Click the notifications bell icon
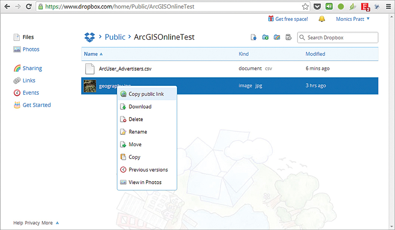Image resolution: width=395 pixels, height=230 pixels. tap(322, 19)
